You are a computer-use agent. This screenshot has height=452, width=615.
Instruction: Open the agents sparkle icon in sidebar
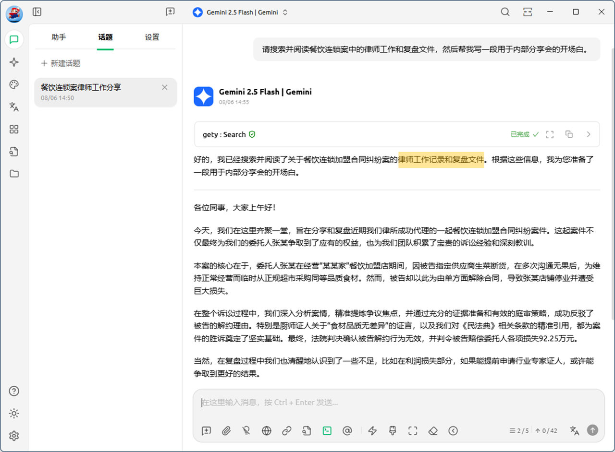[14, 62]
